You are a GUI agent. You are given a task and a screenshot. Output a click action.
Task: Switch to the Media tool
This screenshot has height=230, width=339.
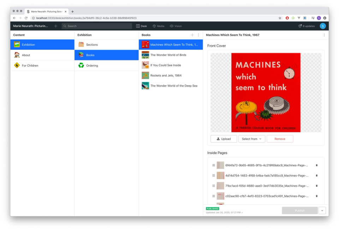click(x=159, y=26)
